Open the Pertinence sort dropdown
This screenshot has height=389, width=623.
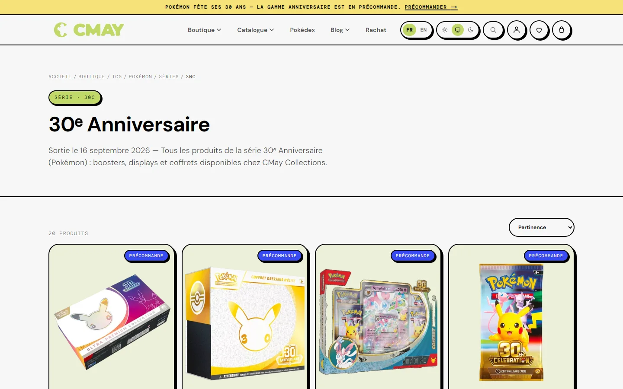coord(541,227)
